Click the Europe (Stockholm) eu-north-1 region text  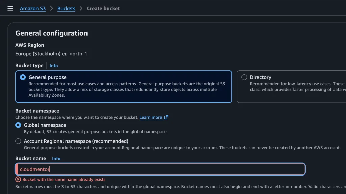(51, 54)
